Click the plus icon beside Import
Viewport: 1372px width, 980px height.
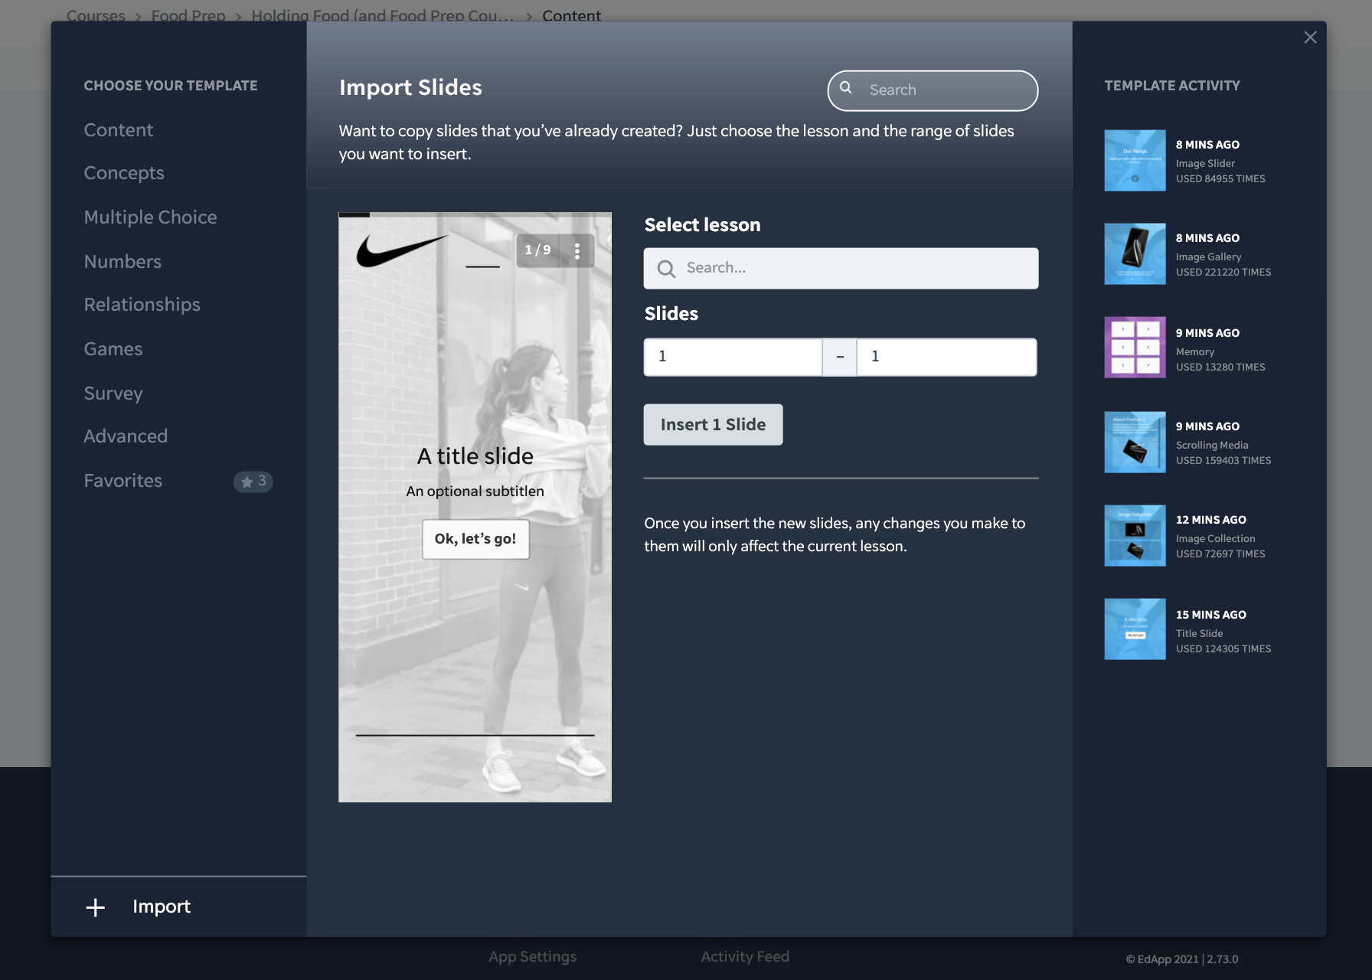96,907
